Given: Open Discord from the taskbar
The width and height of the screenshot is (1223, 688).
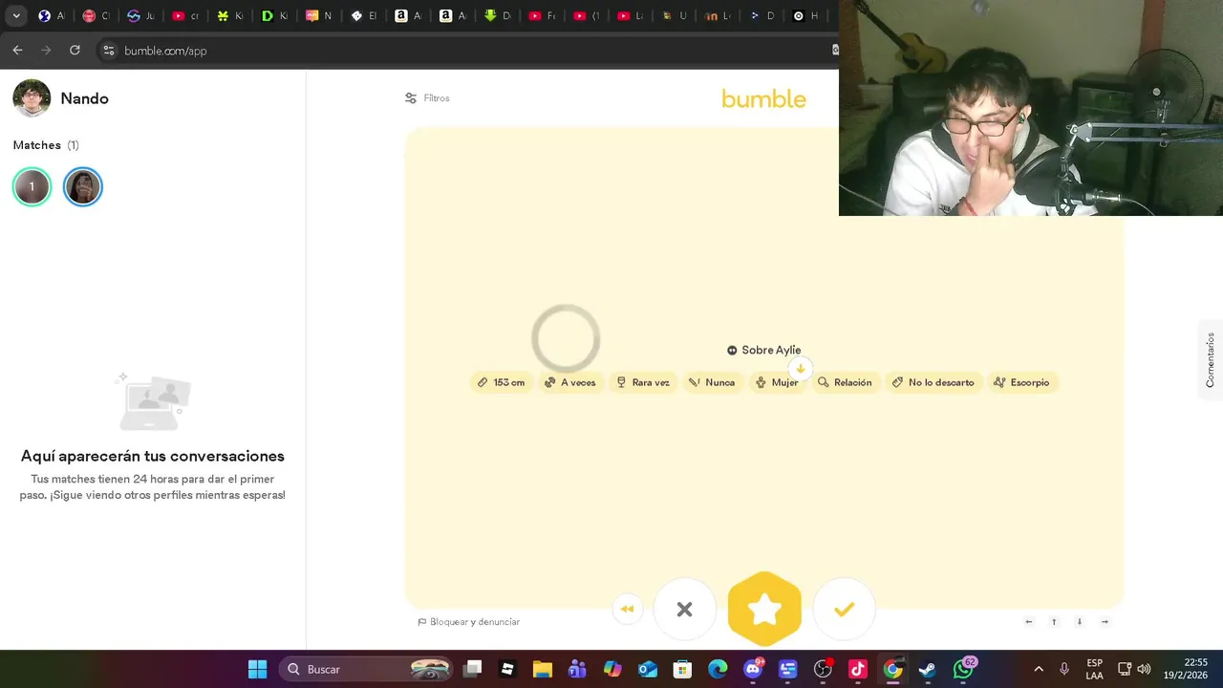Looking at the screenshot, I should click(753, 669).
